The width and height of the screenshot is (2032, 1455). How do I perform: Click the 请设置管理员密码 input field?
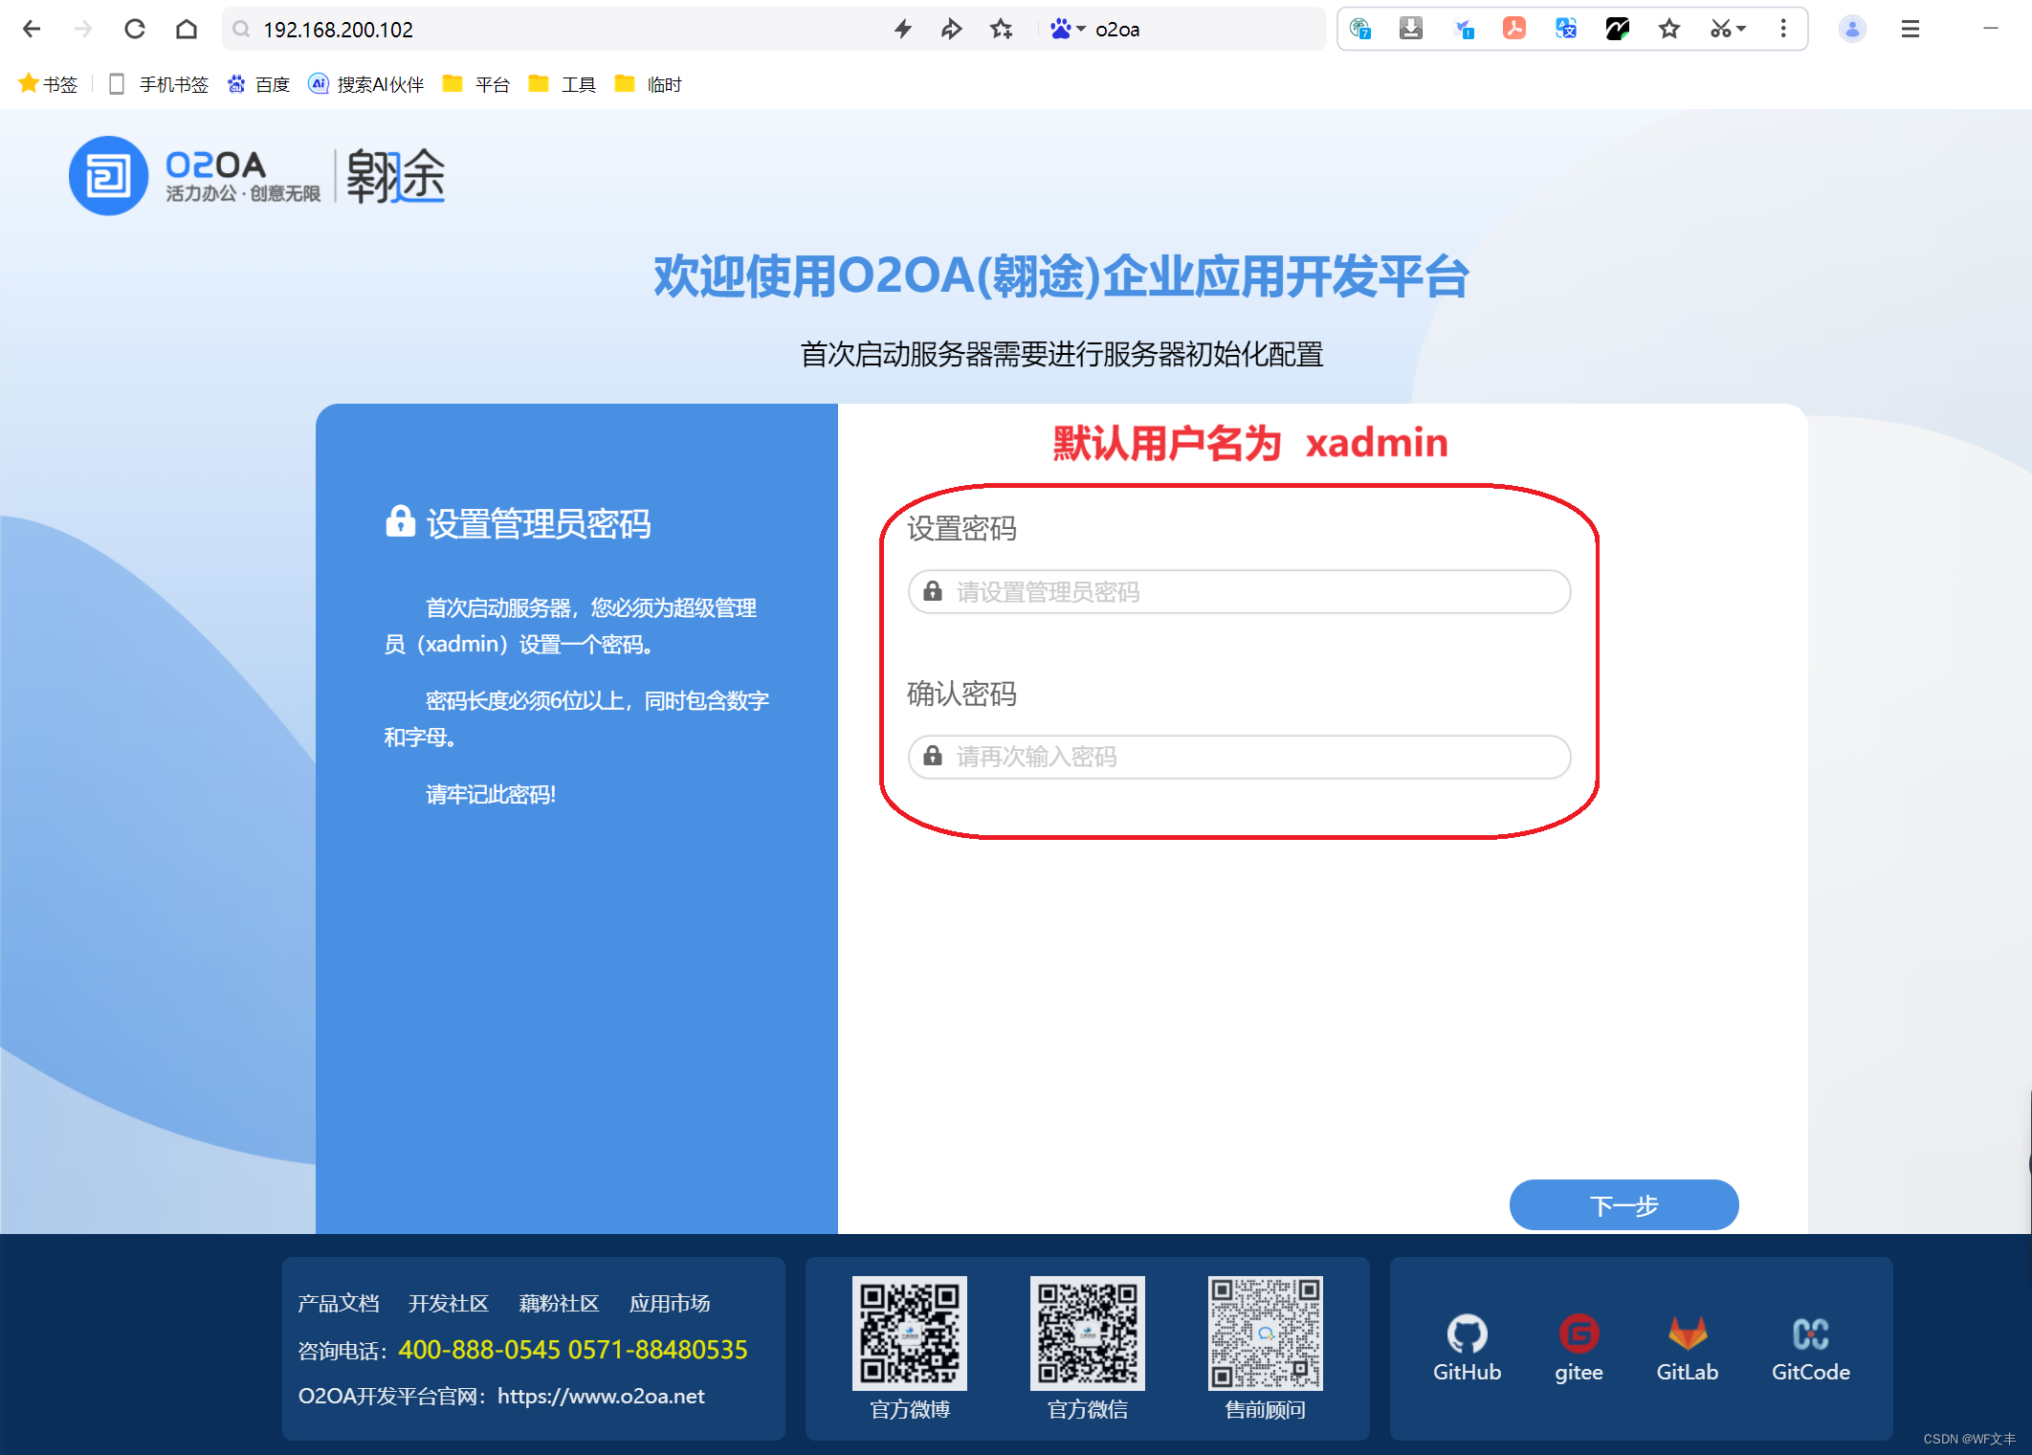pos(1238,592)
